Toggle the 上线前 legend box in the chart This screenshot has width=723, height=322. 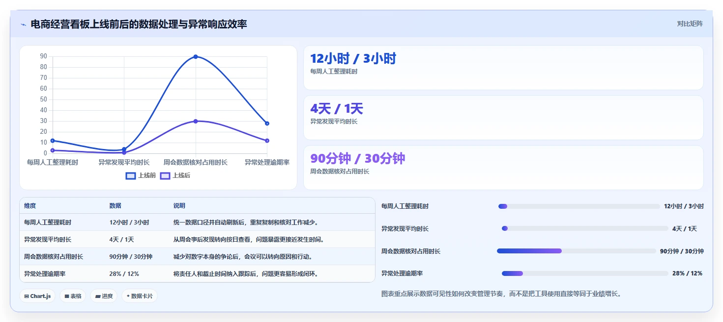131,175
